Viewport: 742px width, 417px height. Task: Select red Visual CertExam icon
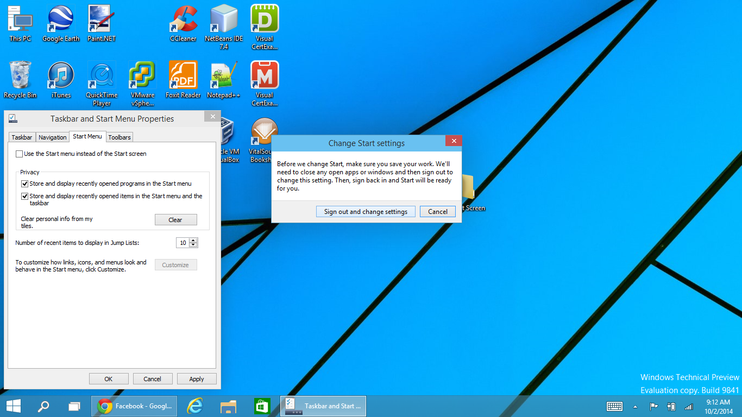265,84
